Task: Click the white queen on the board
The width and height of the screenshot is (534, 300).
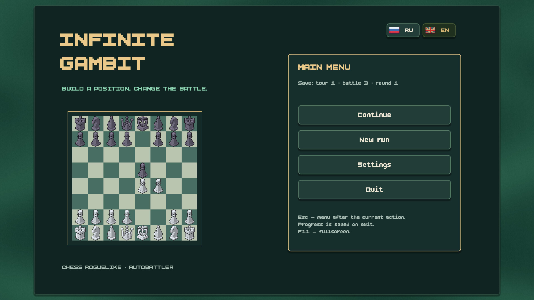Action: point(127,233)
